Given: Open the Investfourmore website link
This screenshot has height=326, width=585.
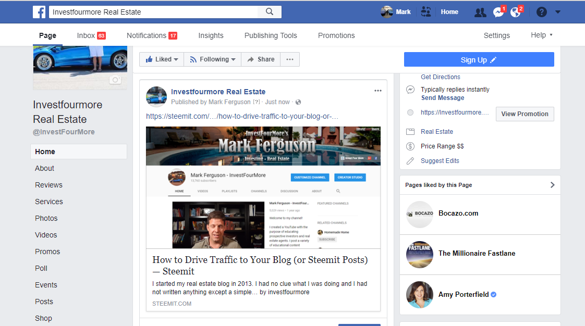Looking at the screenshot, I should point(455,112).
